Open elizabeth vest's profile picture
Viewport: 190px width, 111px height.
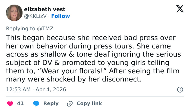click(14, 13)
